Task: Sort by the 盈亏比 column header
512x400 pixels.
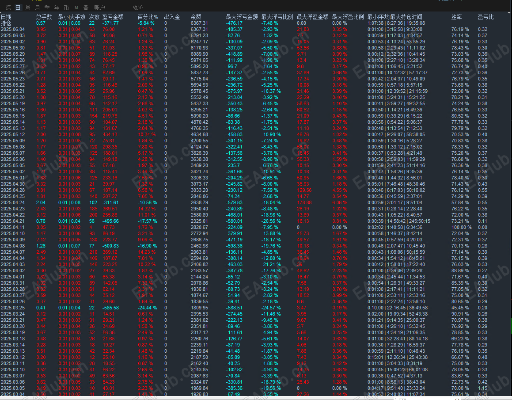Action: click(x=485, y=17)
